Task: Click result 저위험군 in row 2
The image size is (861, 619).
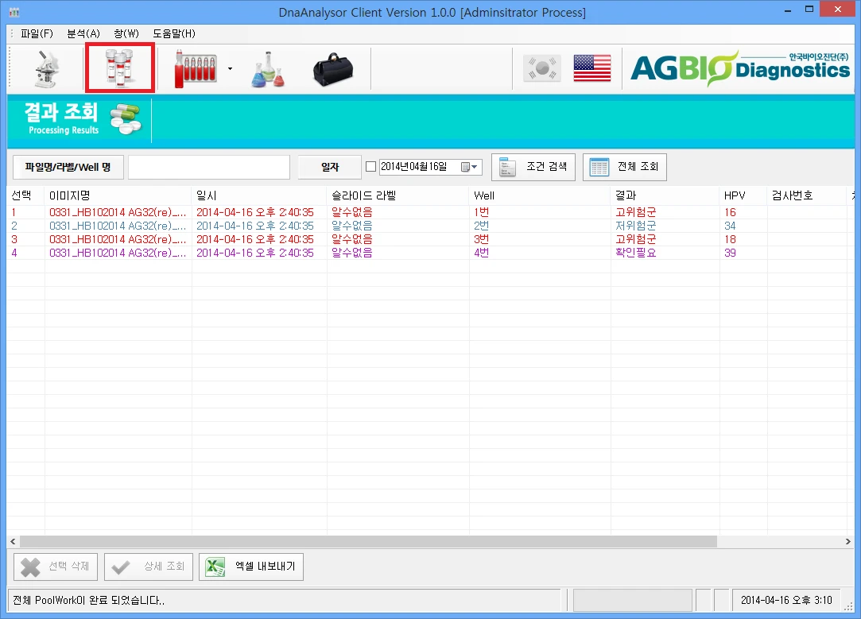Action: click(635, 226)
